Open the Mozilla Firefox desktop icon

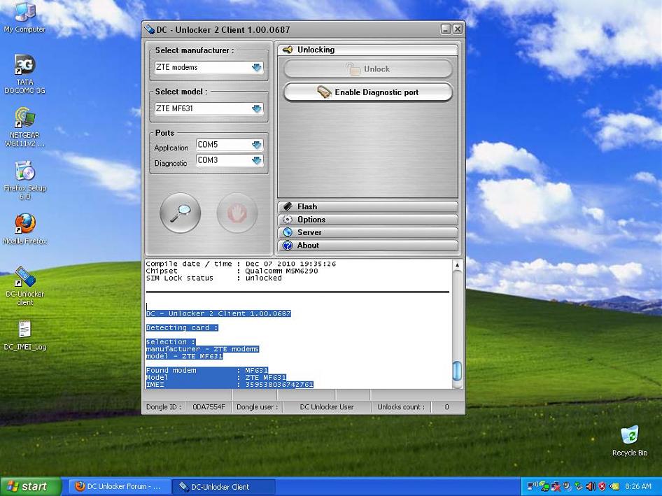(x=24, y=225)
